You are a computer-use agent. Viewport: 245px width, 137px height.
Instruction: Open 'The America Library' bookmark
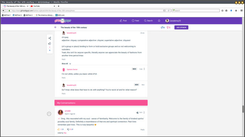click(x=45, y=15)
